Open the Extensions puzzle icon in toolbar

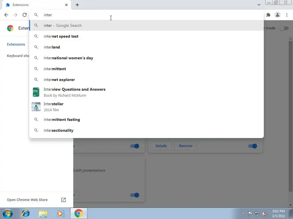coord(268,15)
